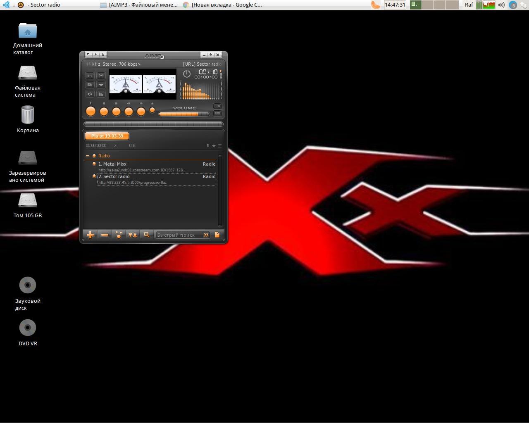This screenshot has height=423, width=529.
Task: Open the 'Звуковой диск' audio disc icon
Action: click(28, 294)
